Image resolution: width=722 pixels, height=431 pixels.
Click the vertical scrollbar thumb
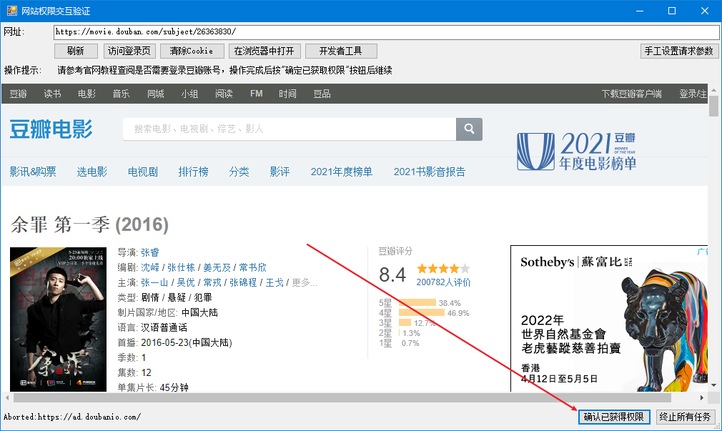pyautogui.click(x=713, y=106)
